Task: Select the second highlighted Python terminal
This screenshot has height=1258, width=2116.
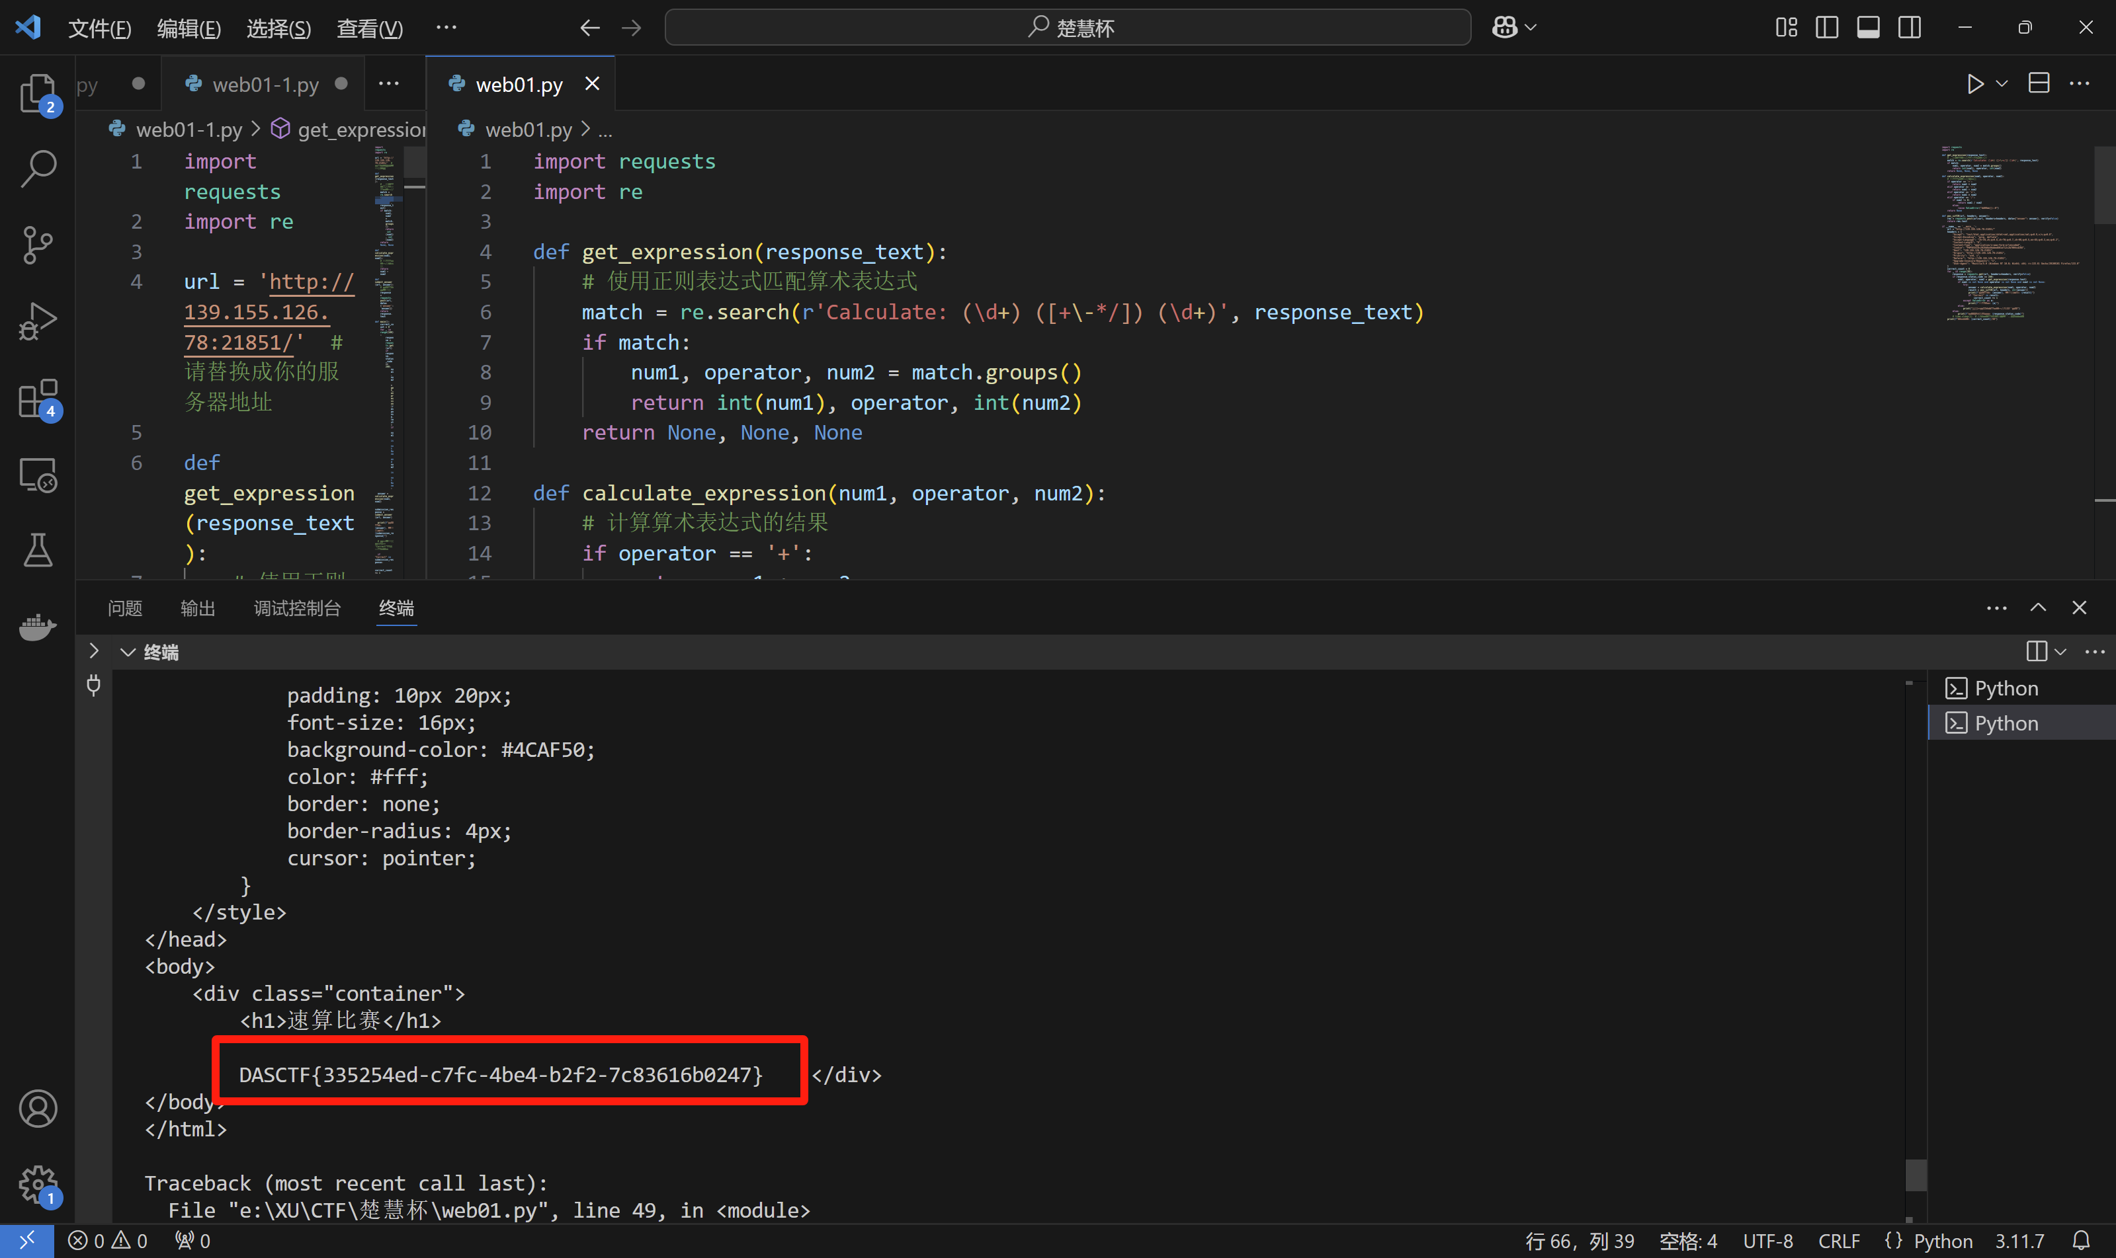Action: (2022, 723)
